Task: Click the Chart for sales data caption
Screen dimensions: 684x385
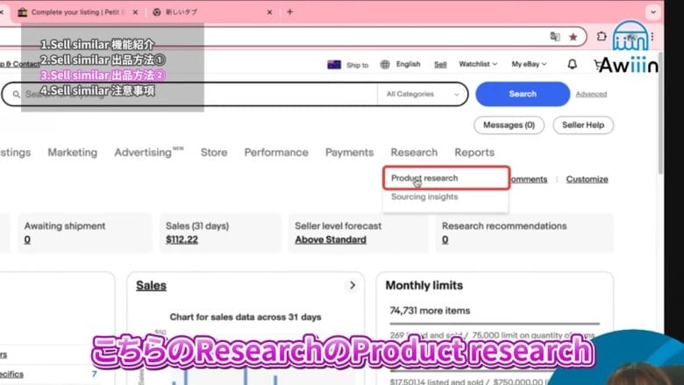Action: (246, 317)
